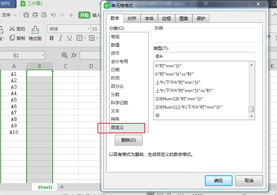
Task: Select 文本 category
Action: click(128, 111)
